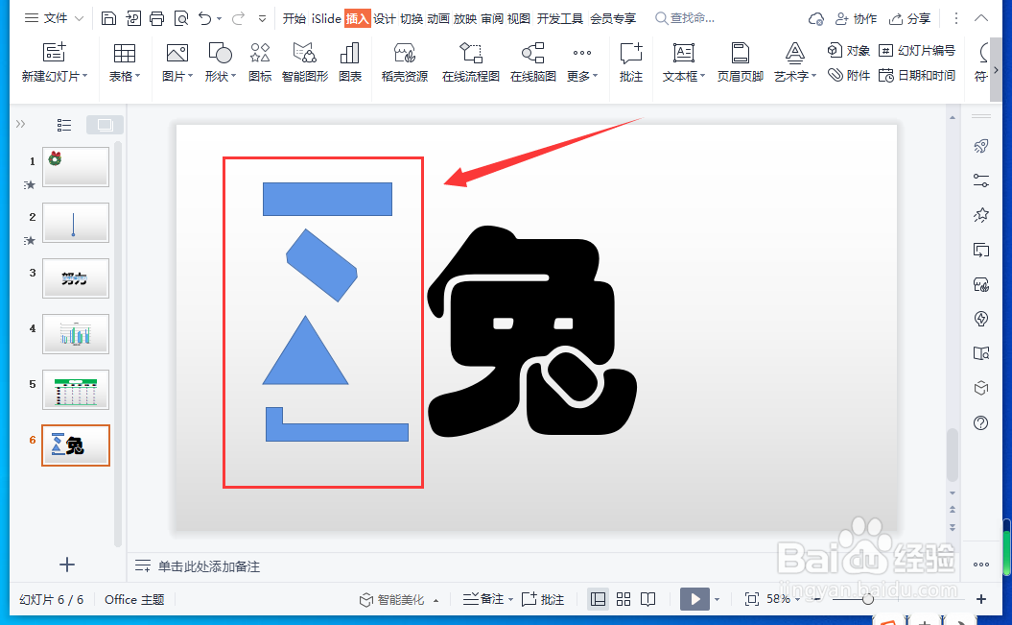1012x625 pixels.
Task: Click the zoom slider handle
Action: 868,600
